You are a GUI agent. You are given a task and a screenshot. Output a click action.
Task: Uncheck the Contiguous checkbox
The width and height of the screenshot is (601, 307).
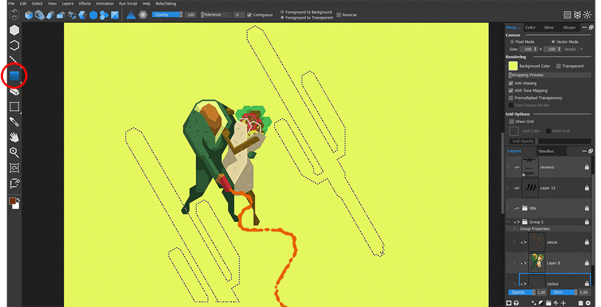pyautogui.click(x=250, y=15)
